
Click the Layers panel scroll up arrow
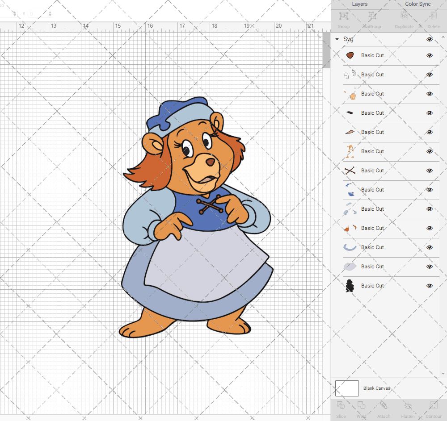tap(443, 37)
